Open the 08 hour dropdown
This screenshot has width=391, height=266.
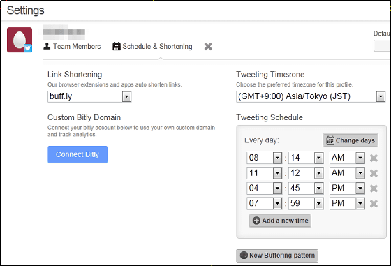[264, 158]
